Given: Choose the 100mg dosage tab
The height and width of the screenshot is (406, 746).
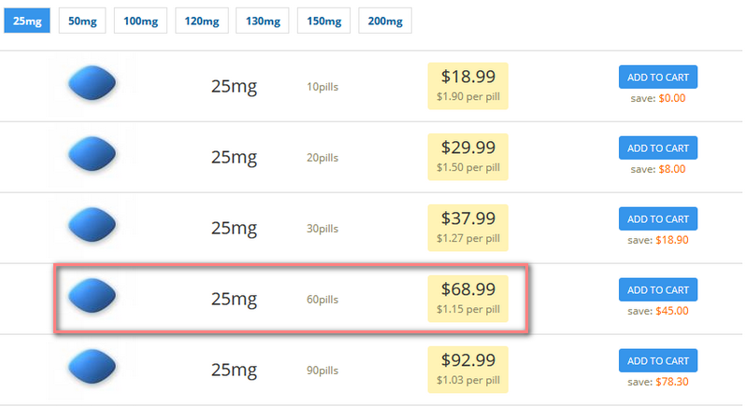Looking at the screenshot, I should (140, 21).
